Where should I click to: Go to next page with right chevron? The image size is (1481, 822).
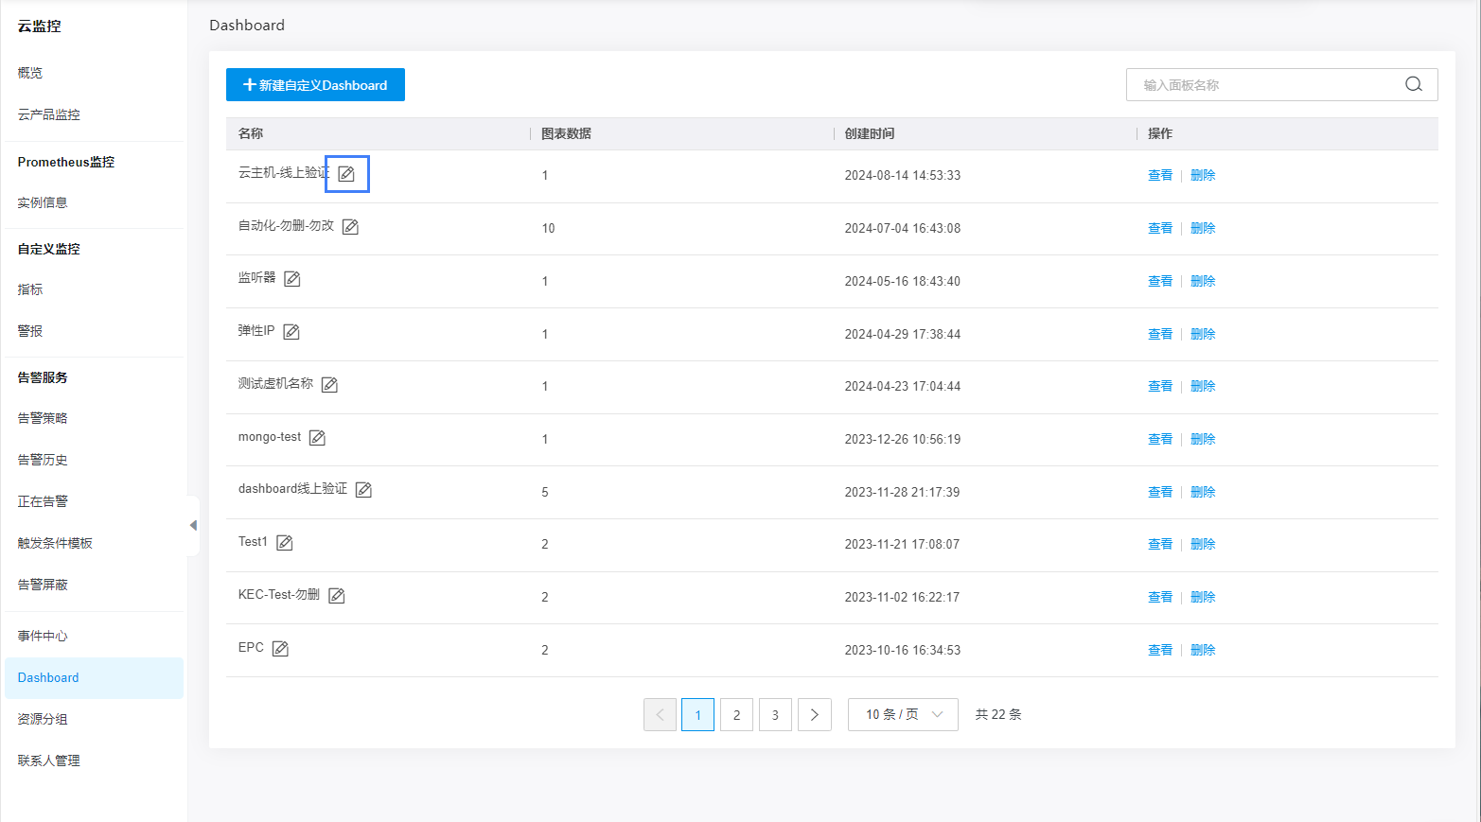click(814, 715)
